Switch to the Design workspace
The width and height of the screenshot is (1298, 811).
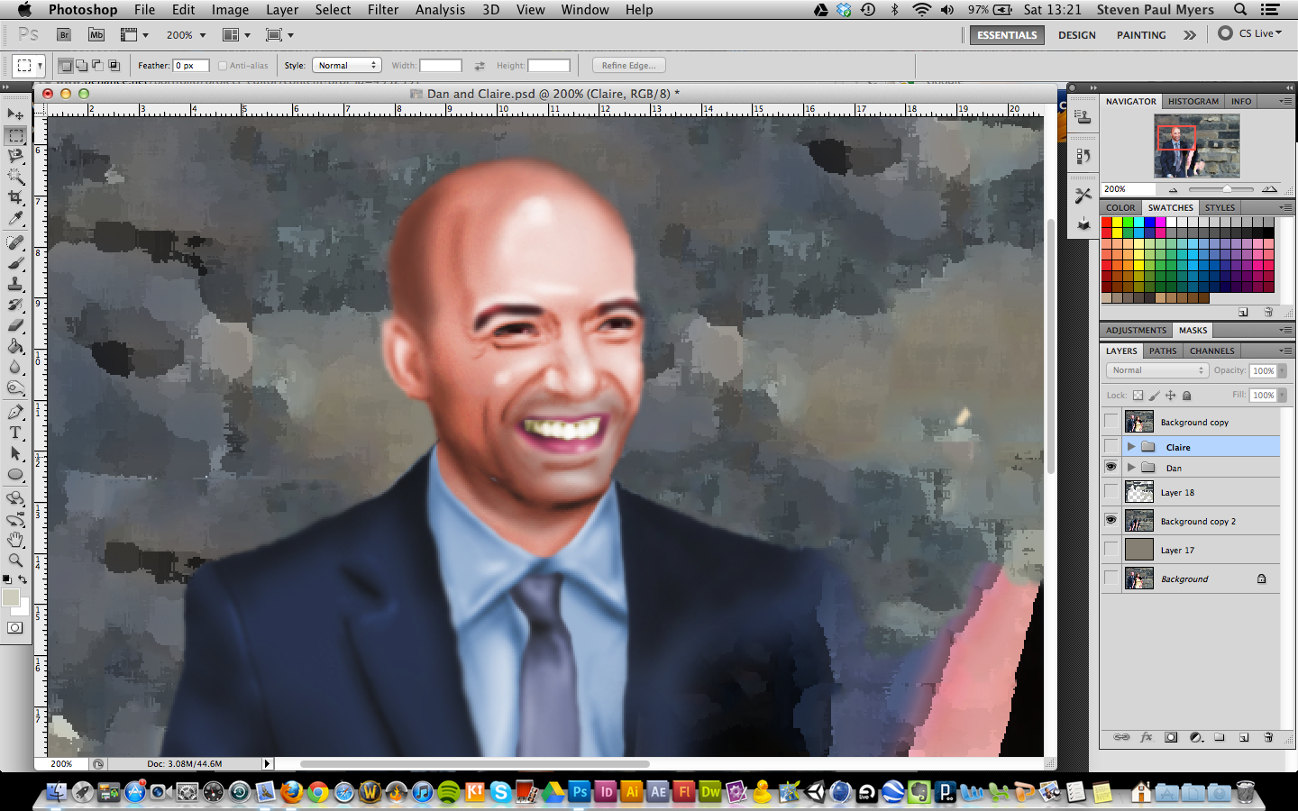[1076, 35]
